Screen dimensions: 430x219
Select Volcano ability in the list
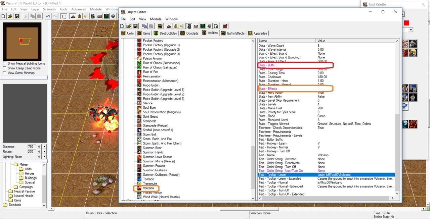point(148,188)
